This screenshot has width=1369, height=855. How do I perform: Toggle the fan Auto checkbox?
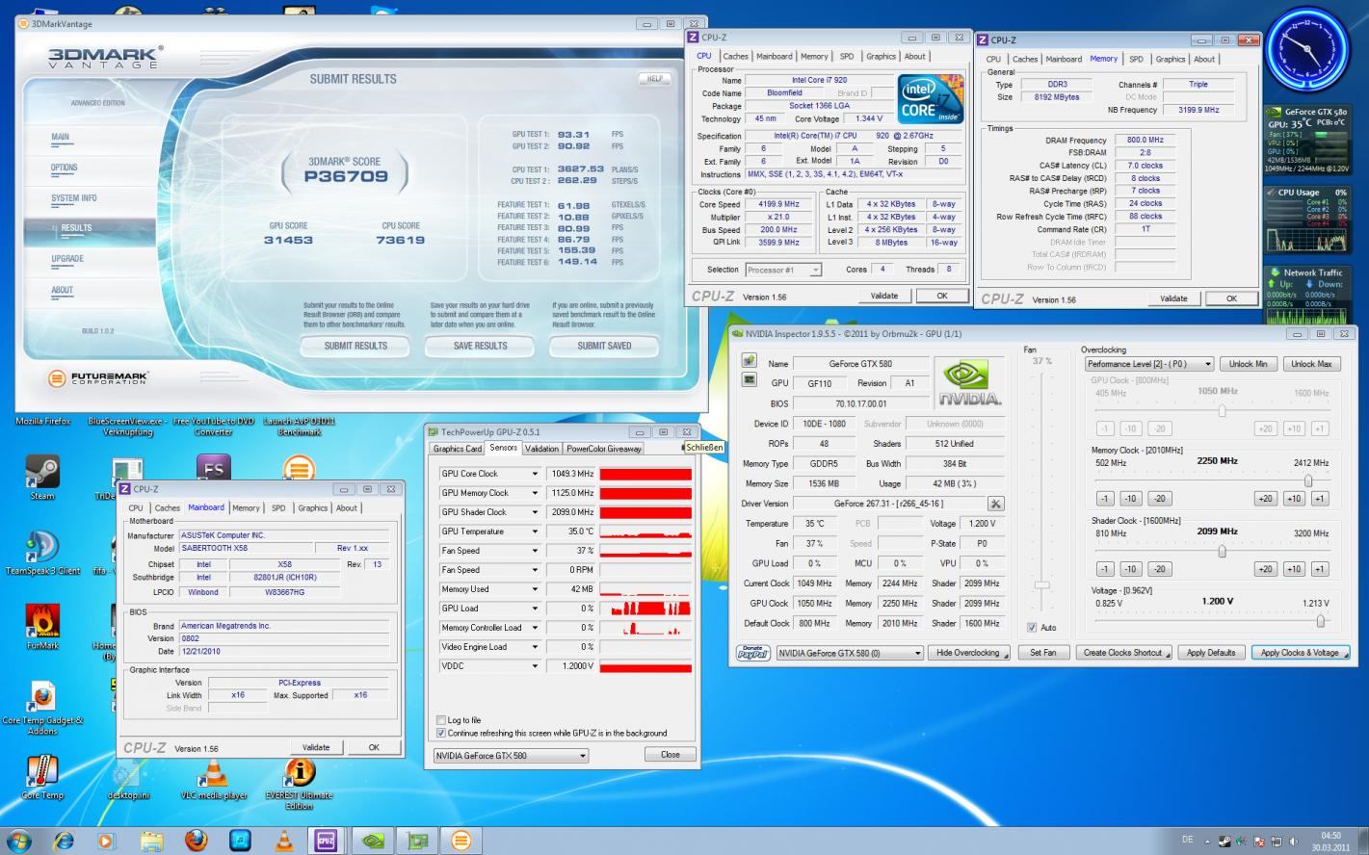tap(1033, 628)
